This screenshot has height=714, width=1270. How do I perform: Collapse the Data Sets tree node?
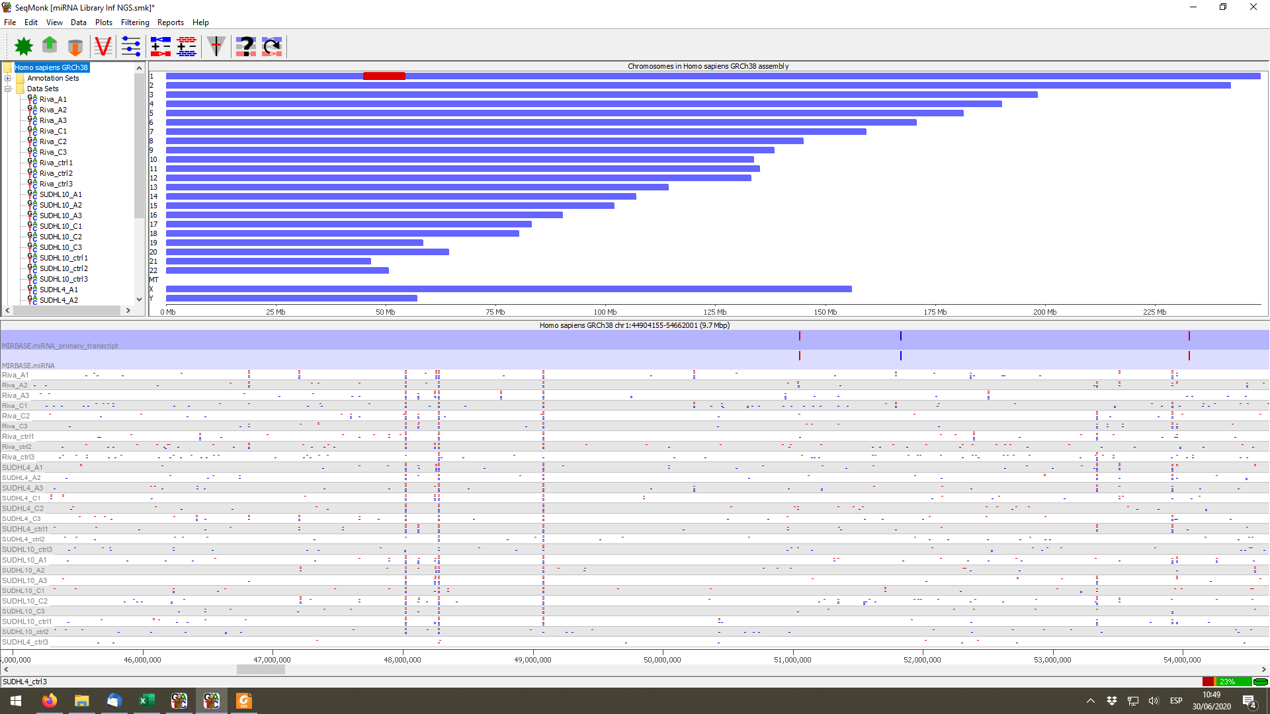(8, 89)
